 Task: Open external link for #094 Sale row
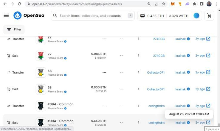click(x=208, y=122)
